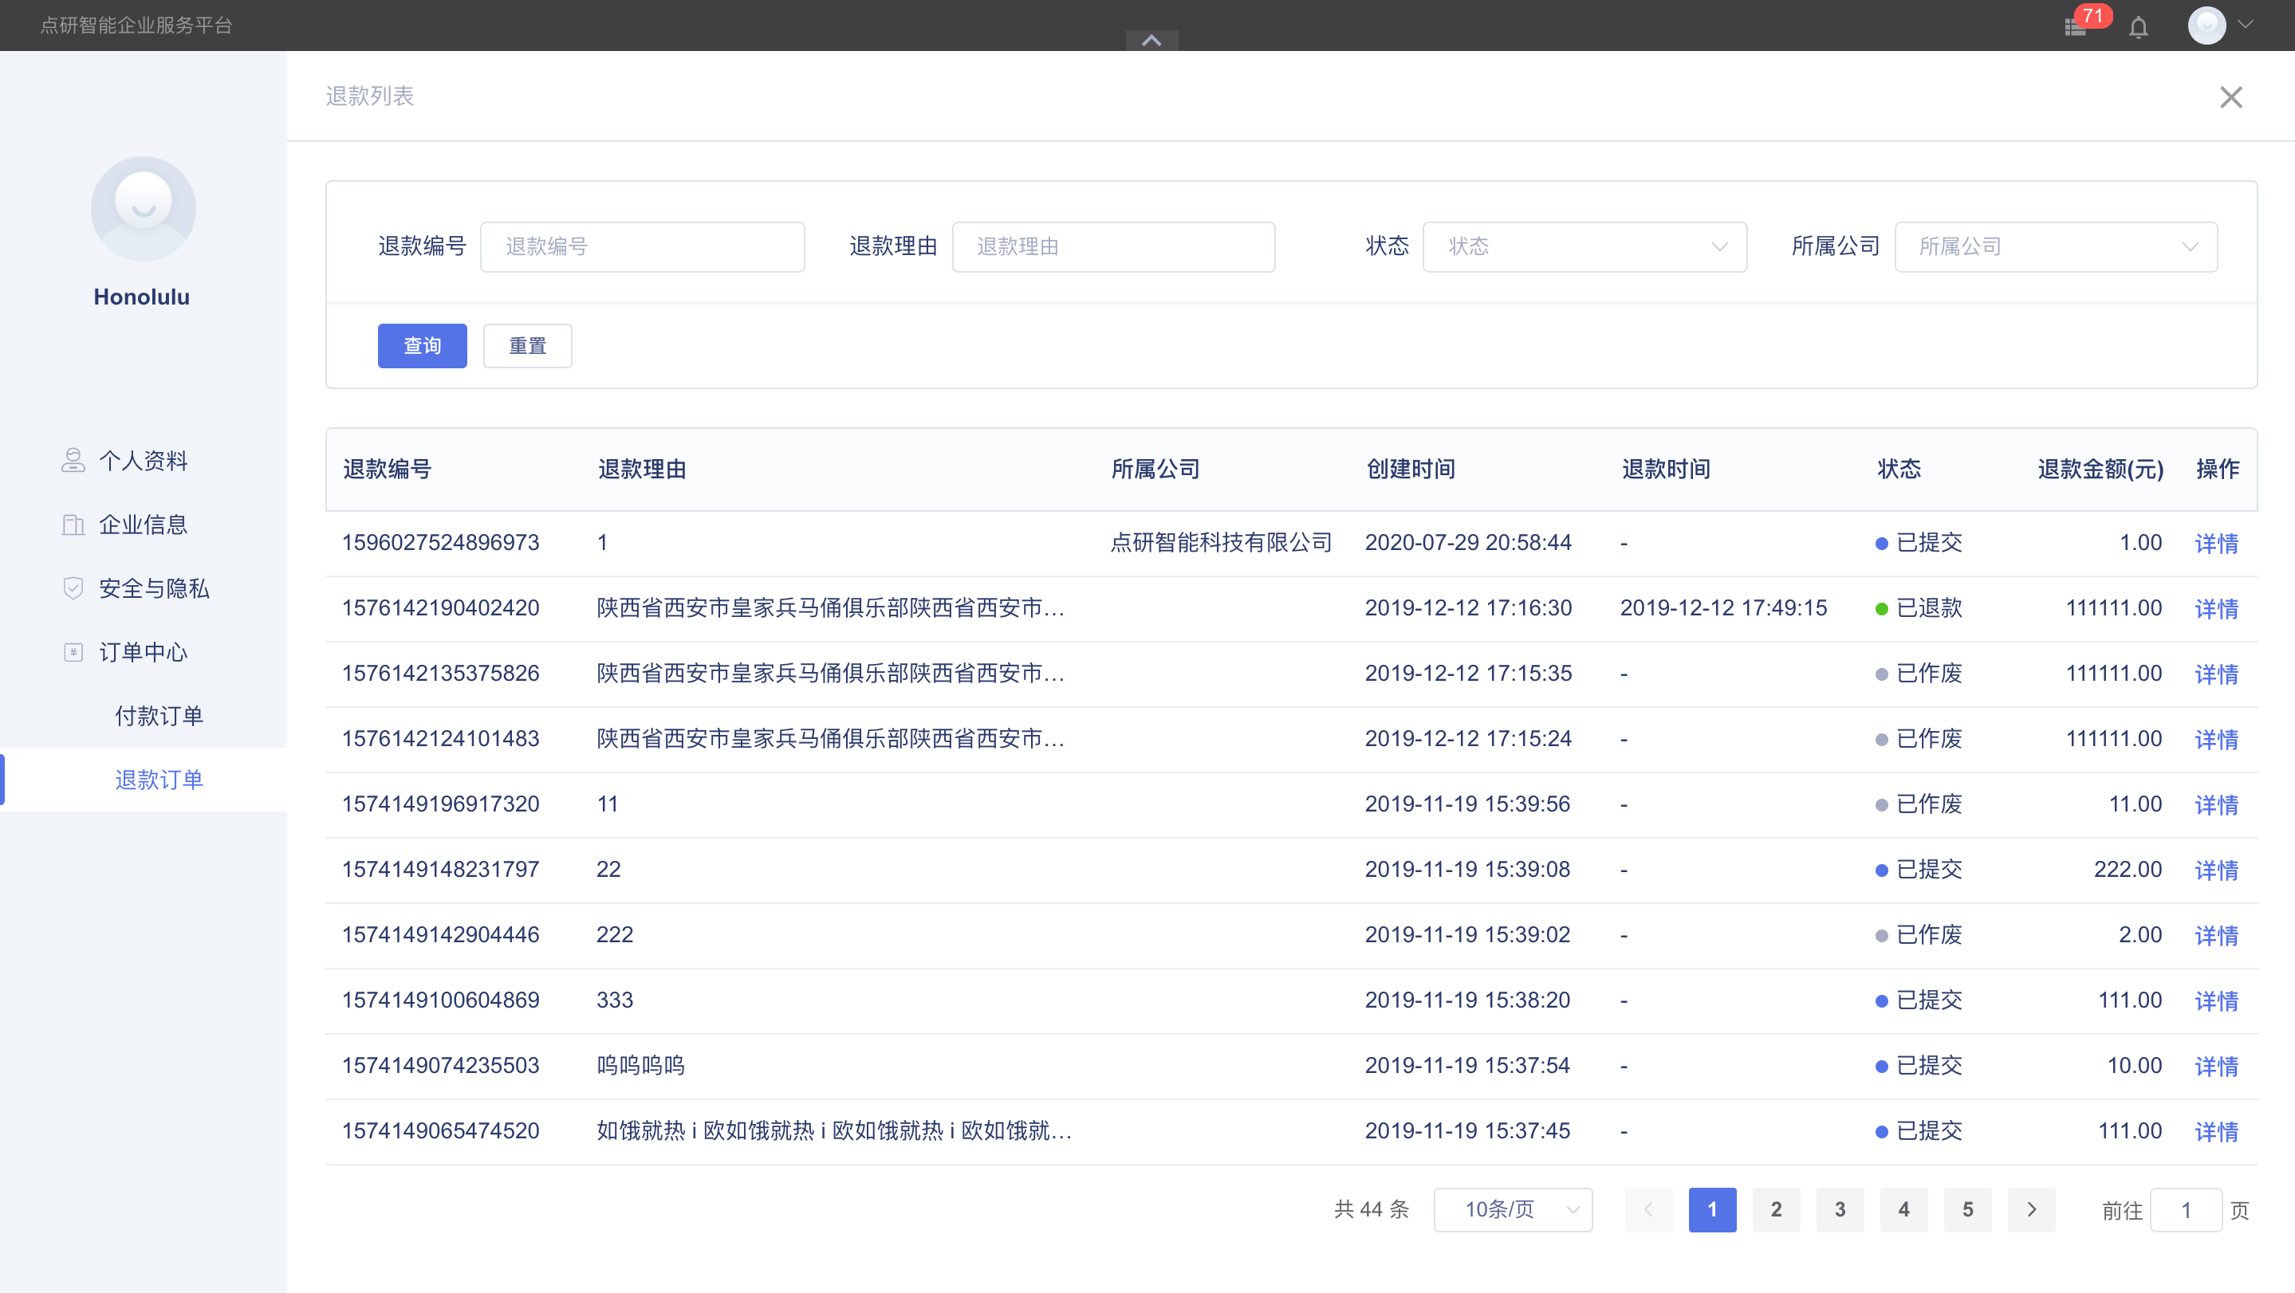
Task: Click amount 222.00 cell
Action: 2128,869
